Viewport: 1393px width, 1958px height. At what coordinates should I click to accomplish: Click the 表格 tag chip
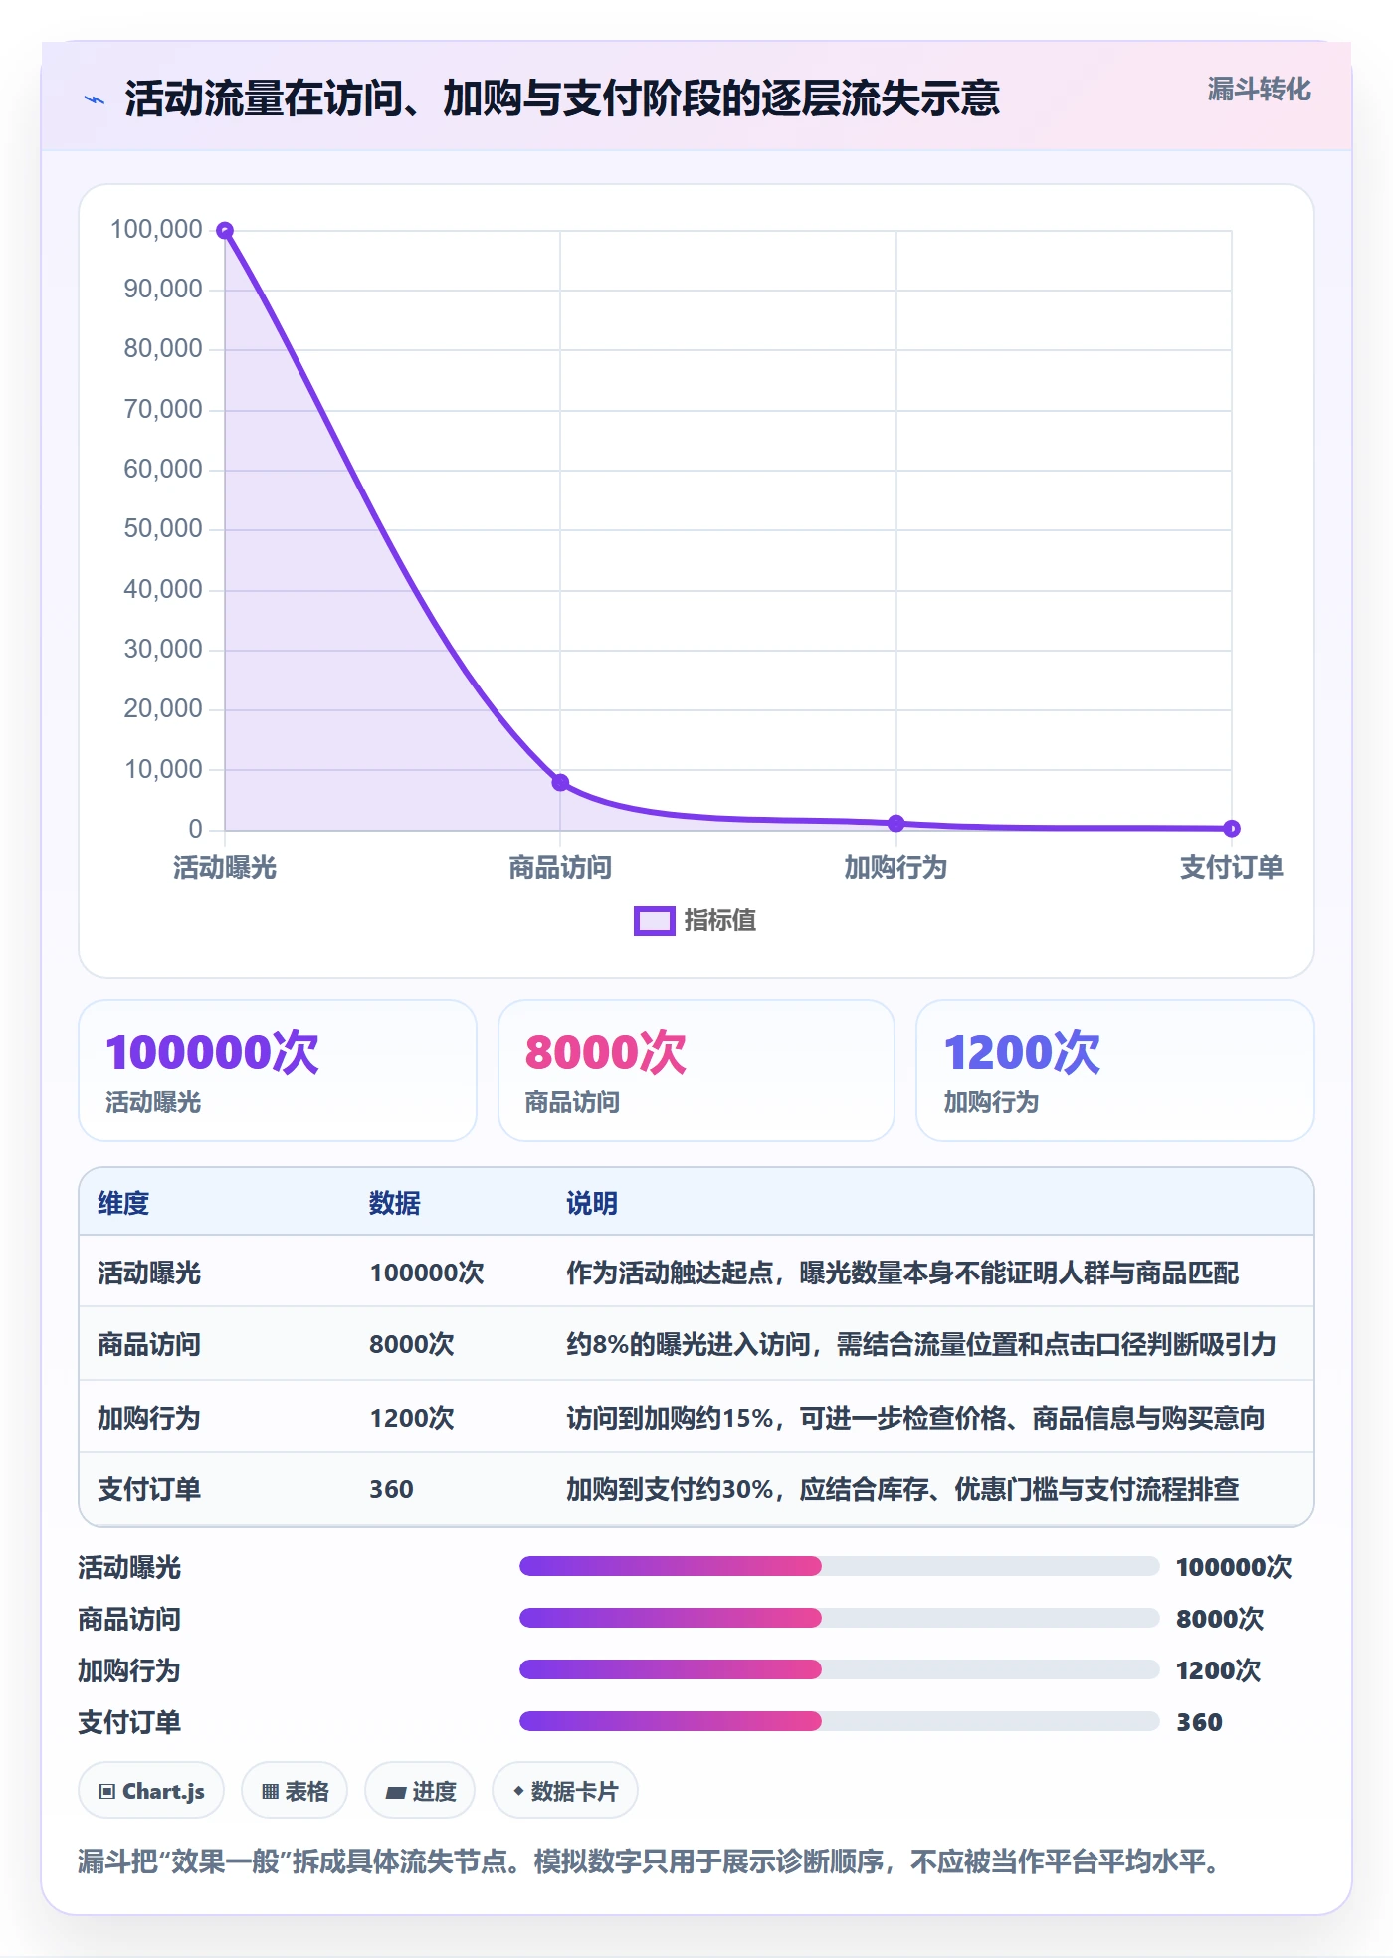295,1791
